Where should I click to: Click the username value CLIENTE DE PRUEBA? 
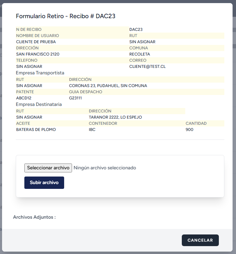36,42
